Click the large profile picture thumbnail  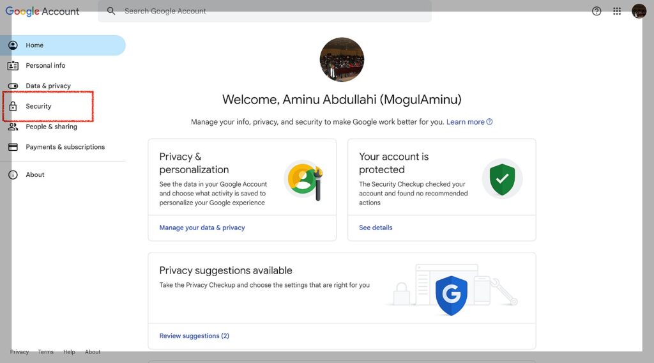coord(342,59)
